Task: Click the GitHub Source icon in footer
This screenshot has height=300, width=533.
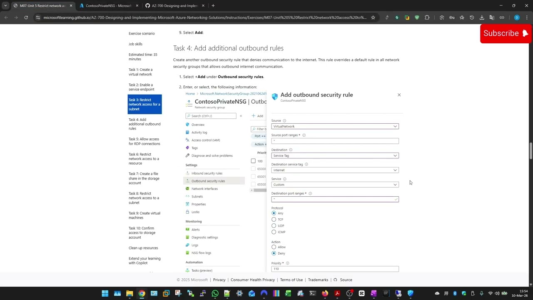Action: pyautogui.click(x=335, y=280)
